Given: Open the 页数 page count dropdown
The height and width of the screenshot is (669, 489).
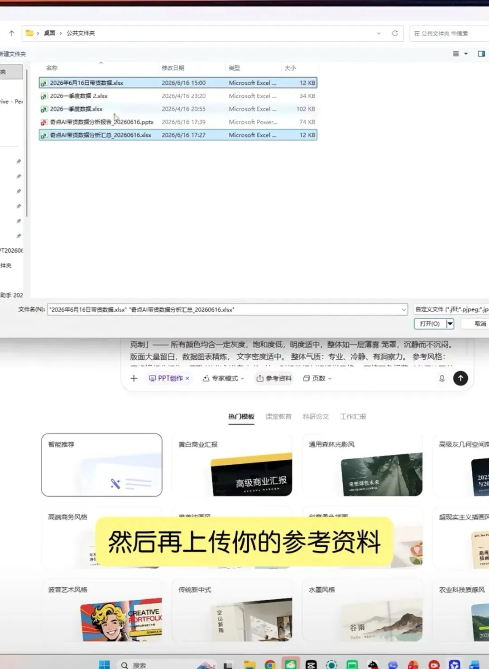Looking at the screenshot, I should click(317, 378).
